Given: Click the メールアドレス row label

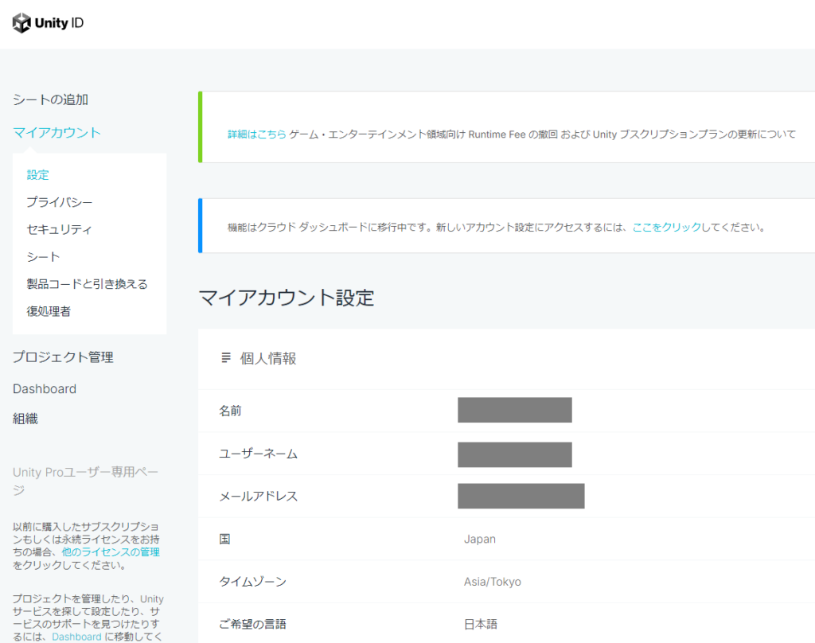Looking at the screenshot, I should click(259, 497).
